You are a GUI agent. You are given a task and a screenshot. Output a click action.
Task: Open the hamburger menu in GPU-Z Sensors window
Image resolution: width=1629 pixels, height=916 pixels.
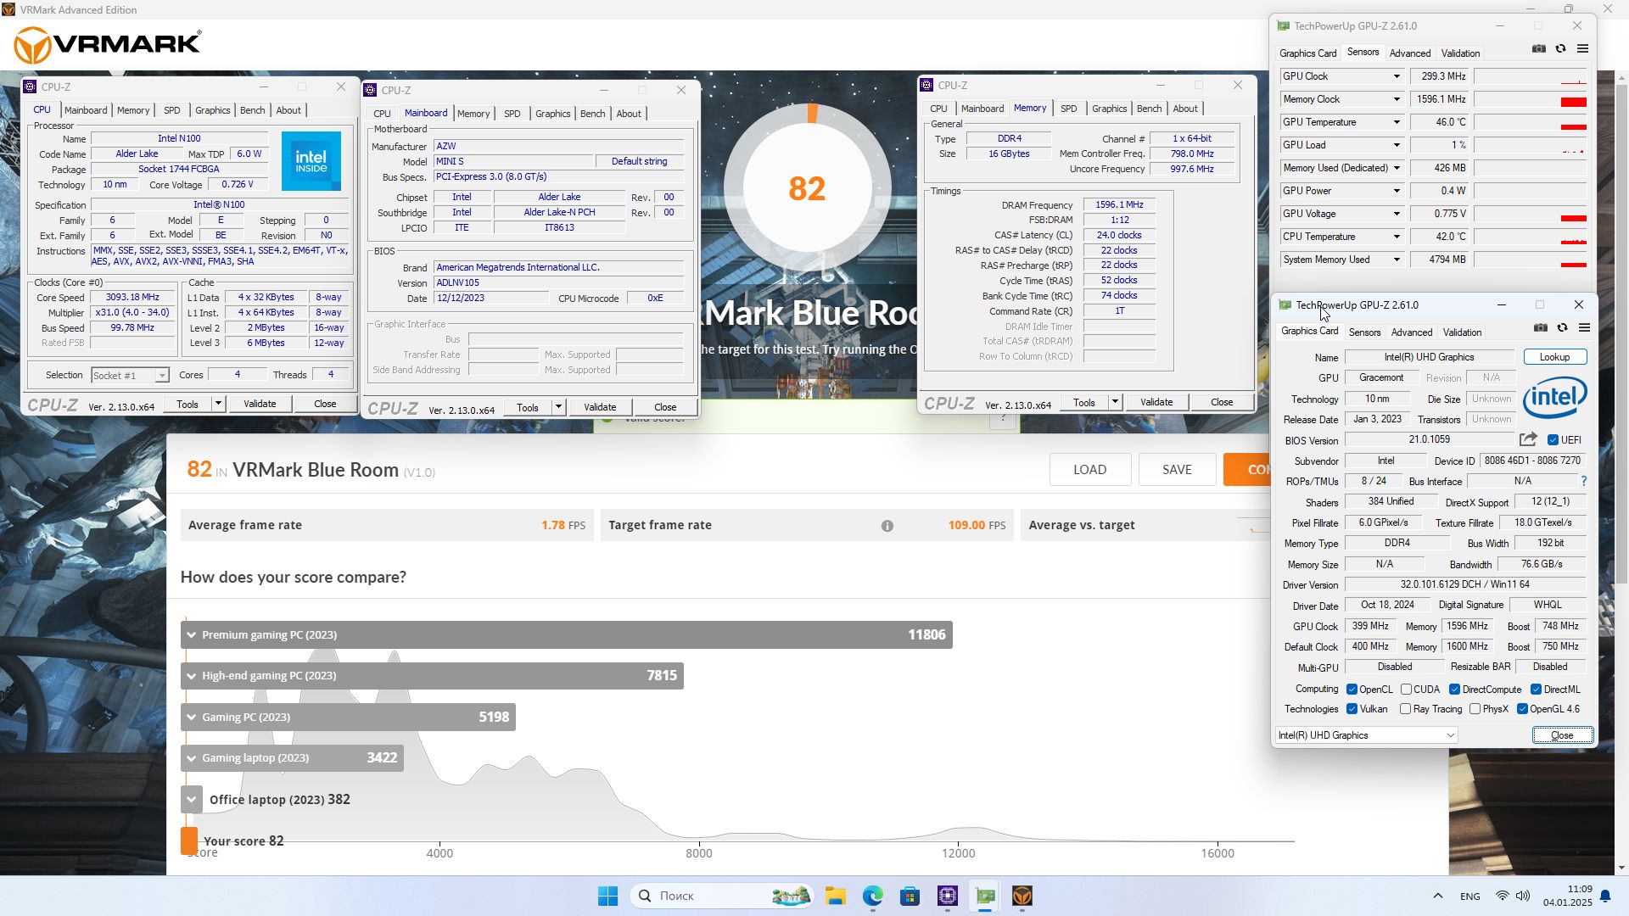[1582, 49]
